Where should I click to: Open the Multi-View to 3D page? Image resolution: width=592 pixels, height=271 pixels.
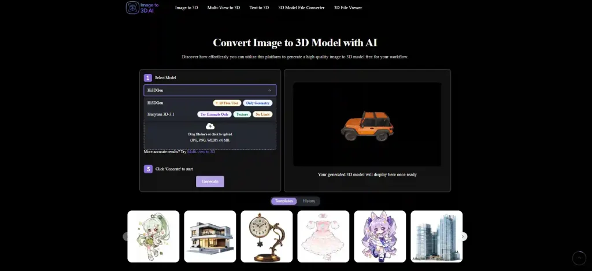tap(224, 8)
